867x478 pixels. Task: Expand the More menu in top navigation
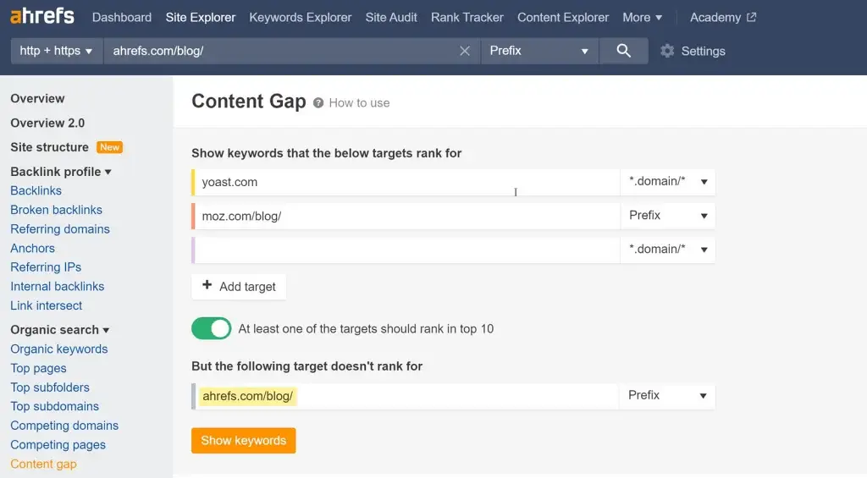(643, 17)
